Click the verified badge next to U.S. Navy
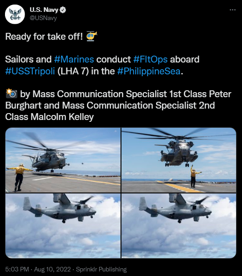The height and width of the screenshot is (276, 242). click(x=63, y=10)
